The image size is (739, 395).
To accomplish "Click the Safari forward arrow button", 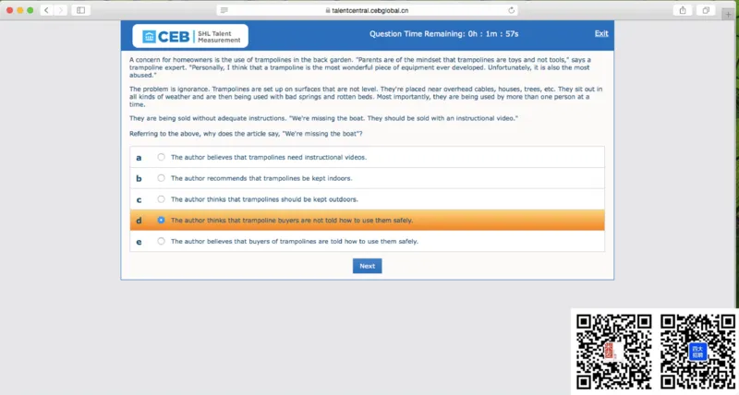I will tap(61, 10).
